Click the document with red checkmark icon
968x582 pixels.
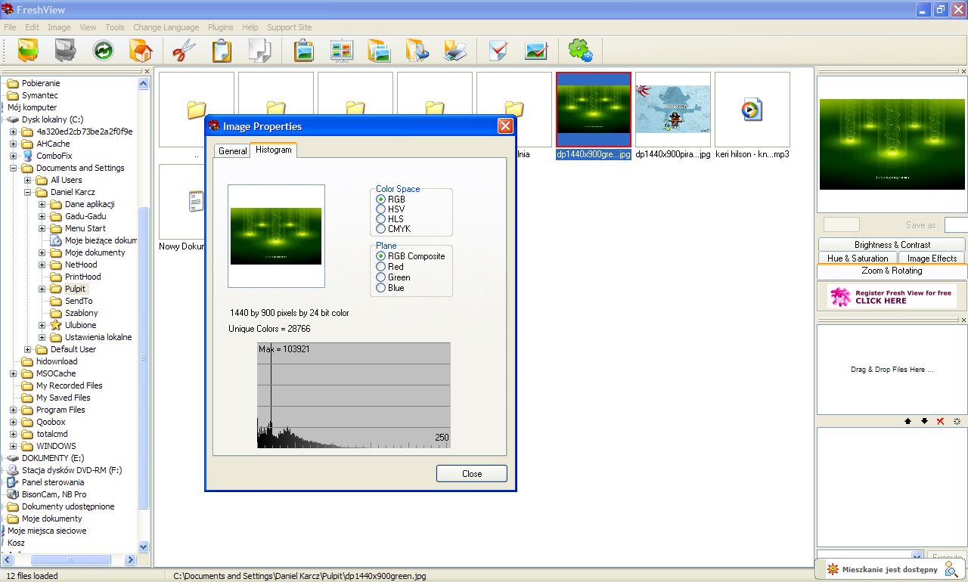point(498,51)
